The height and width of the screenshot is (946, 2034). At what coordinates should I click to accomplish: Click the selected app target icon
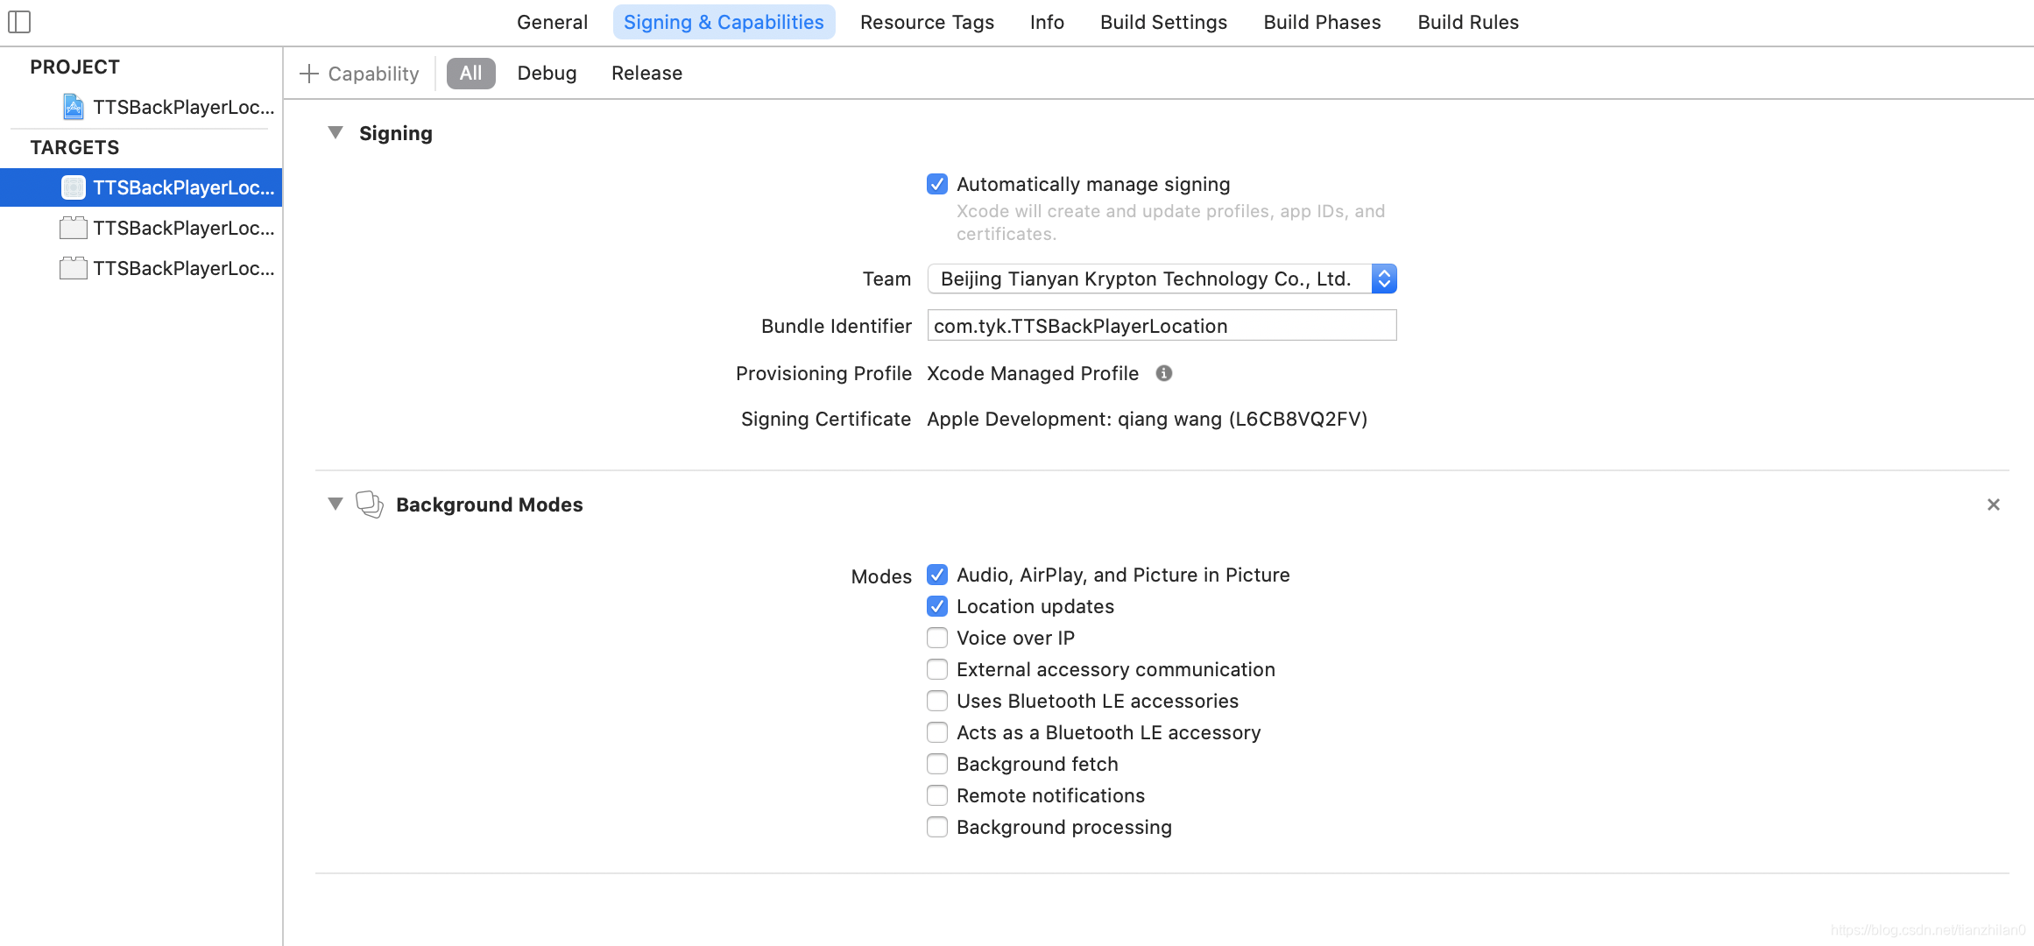point(74,187)
